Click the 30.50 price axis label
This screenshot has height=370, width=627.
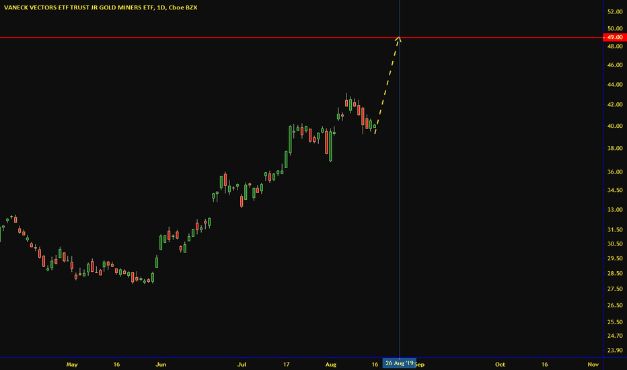[x=615, y=244]
